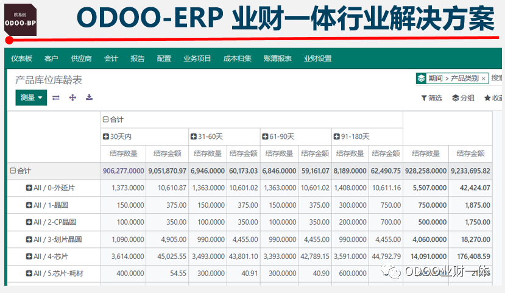
Task: Sort by 结存数量 under 30天内
Action: 123,154
